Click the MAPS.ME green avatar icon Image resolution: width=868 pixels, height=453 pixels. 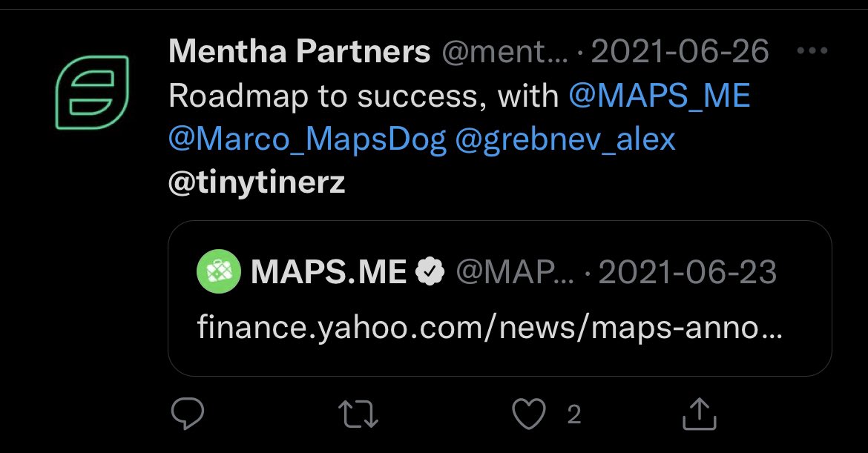[218, 273]
